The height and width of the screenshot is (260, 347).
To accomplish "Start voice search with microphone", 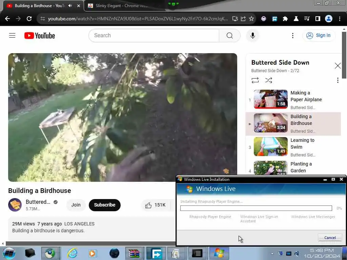I will click(252, 35).
